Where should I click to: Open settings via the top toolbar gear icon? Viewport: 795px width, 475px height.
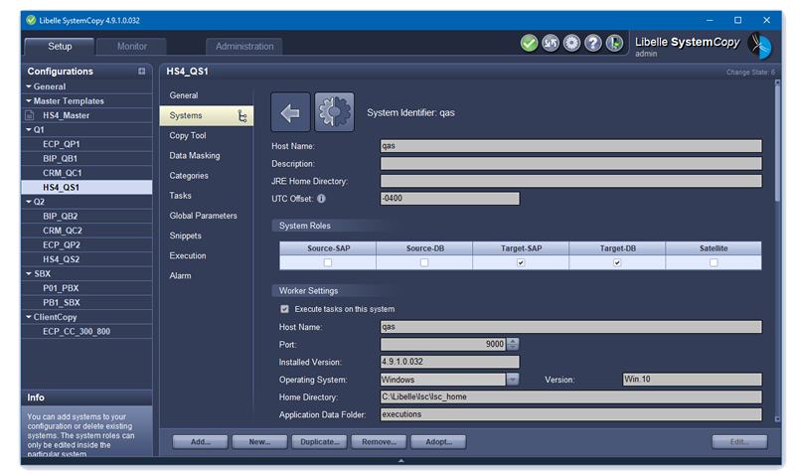tap(571, 44)
